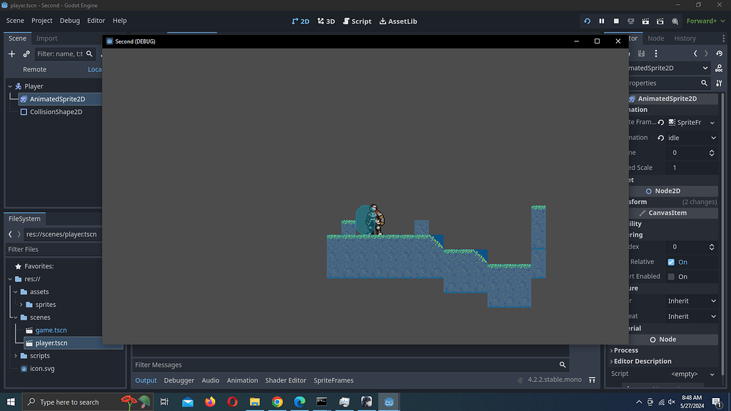731x411 pixels.
Task: Go back in FileSystem path history
Action: (10, 234)
